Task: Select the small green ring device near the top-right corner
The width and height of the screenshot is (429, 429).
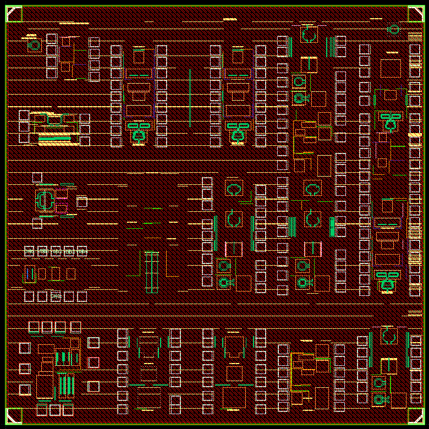Action: pos(393,29)
